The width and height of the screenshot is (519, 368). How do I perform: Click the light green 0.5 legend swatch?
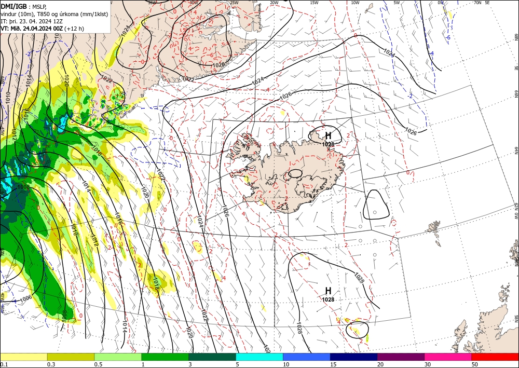118,357
